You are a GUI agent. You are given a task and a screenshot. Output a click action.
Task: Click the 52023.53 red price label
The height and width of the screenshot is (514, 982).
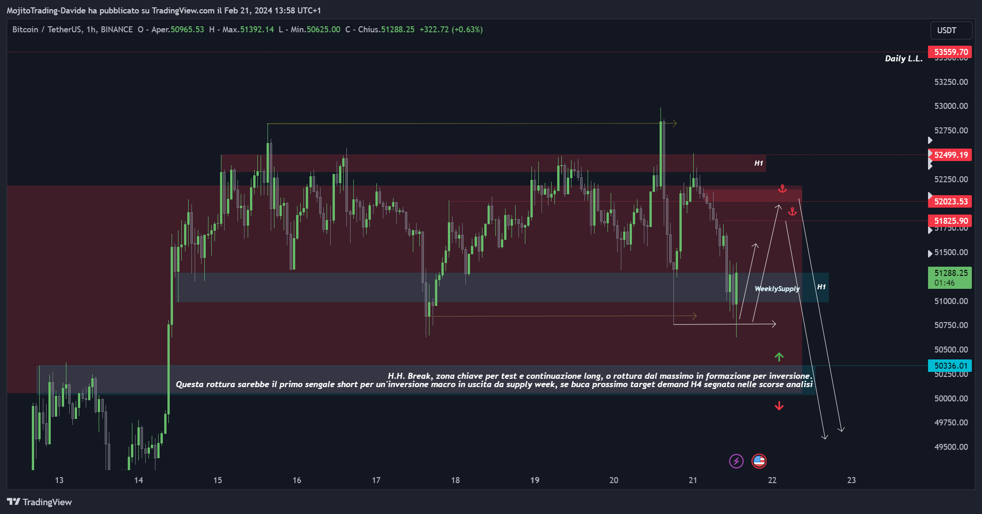pyautogui.click(x=950, y=202)
